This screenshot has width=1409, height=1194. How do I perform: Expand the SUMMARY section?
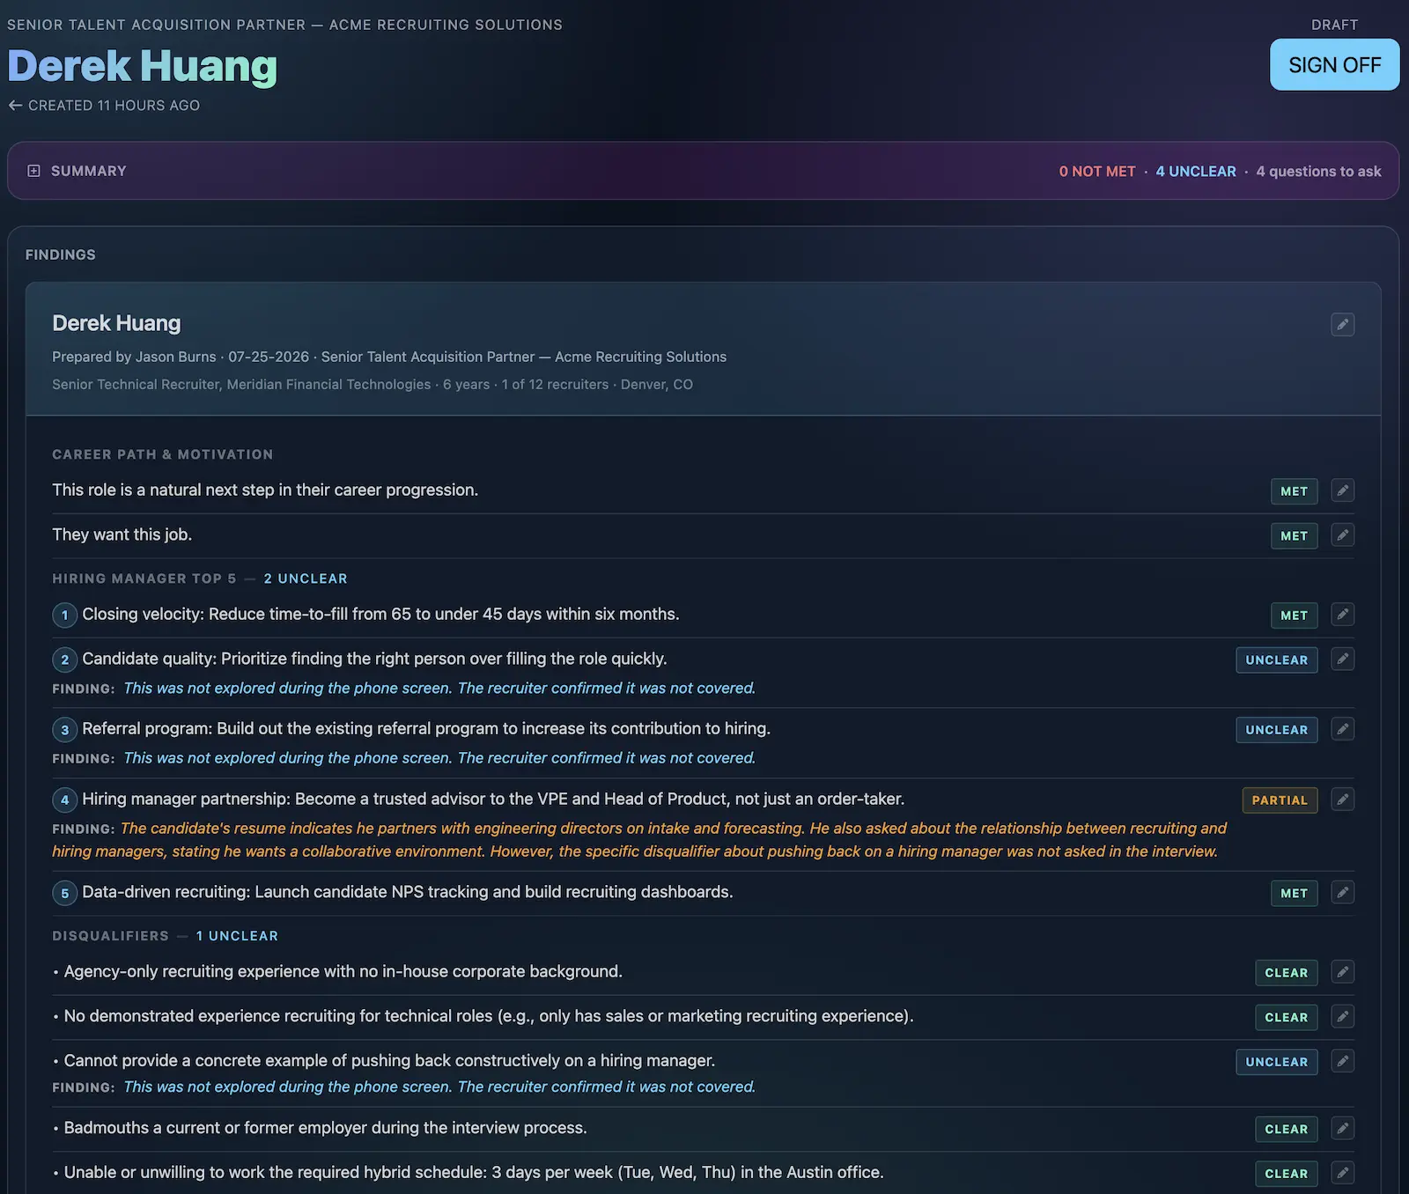click(33, 171)
